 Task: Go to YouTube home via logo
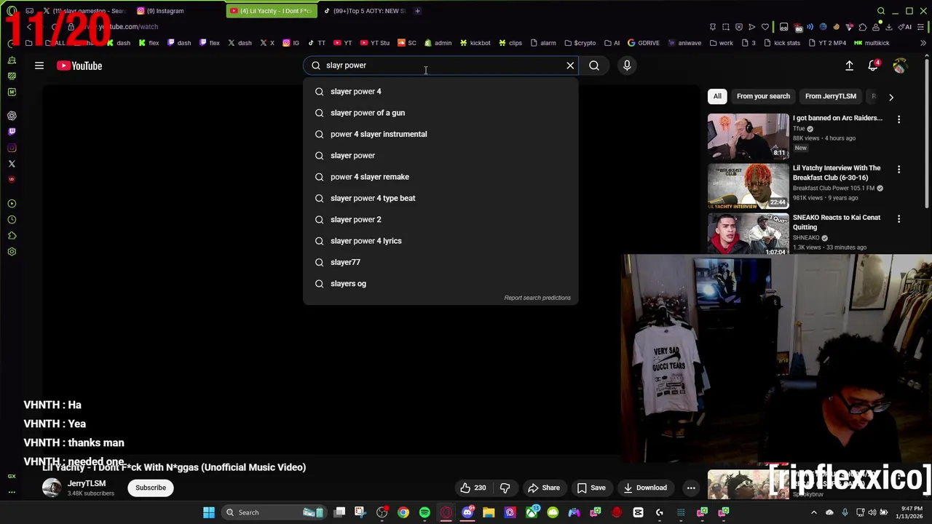pyautogui.click(x=79, y=65)
